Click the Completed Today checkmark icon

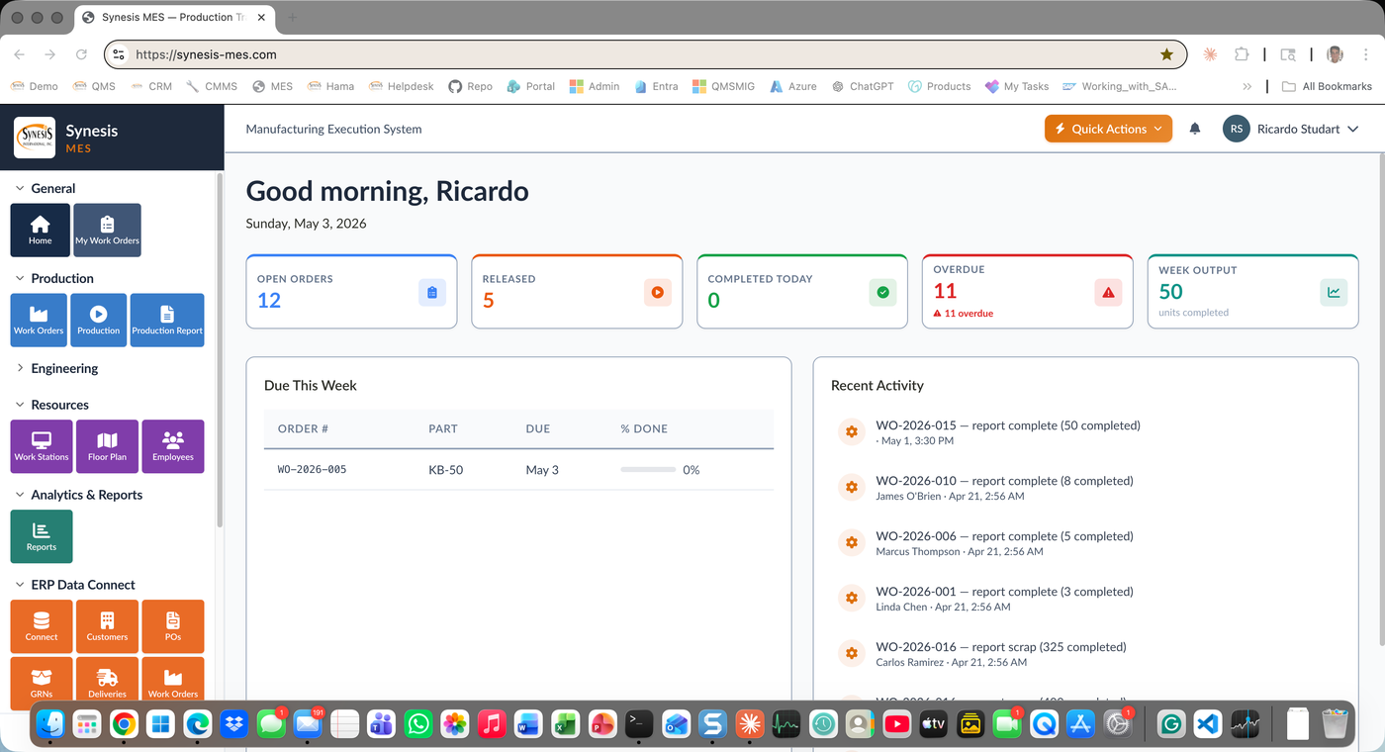(883, 292)
